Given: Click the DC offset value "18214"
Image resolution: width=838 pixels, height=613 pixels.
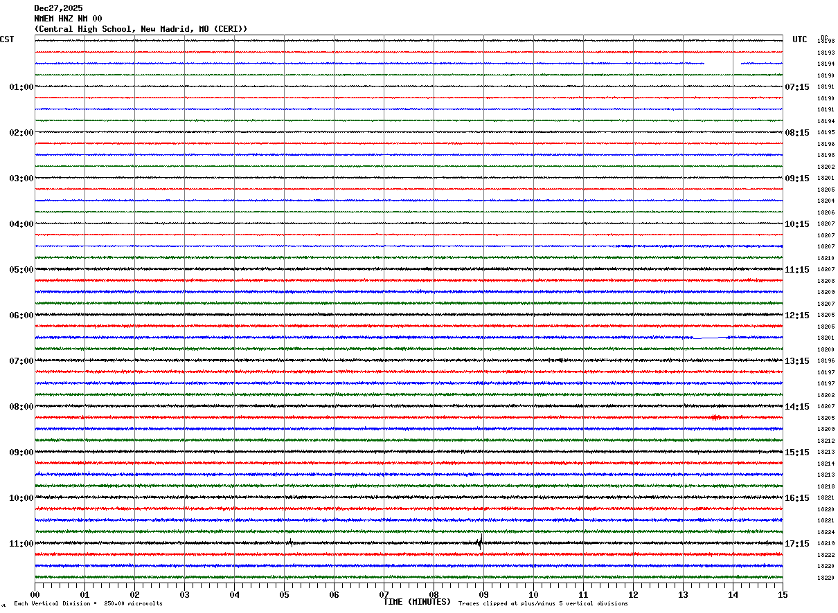Looking at the screenshot, I should click(x=826, y=464).
